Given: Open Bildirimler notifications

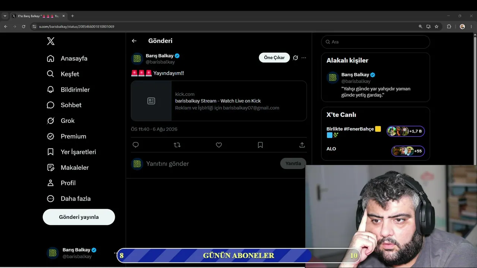Looking at the screenshot, I should [x=68, y=90].
